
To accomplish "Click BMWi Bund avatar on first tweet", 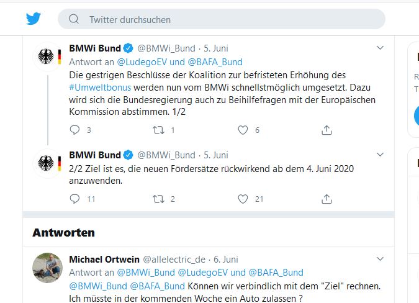I will [47, 58].
